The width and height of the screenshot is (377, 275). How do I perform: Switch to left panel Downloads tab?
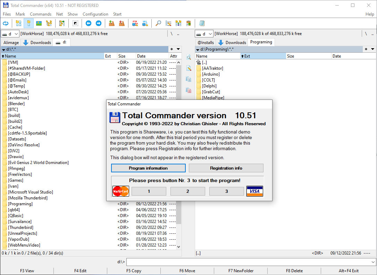pos(37,43)
